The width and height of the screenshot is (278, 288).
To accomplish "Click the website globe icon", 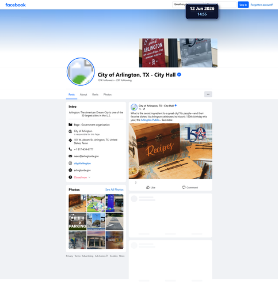I will point(70,170).
